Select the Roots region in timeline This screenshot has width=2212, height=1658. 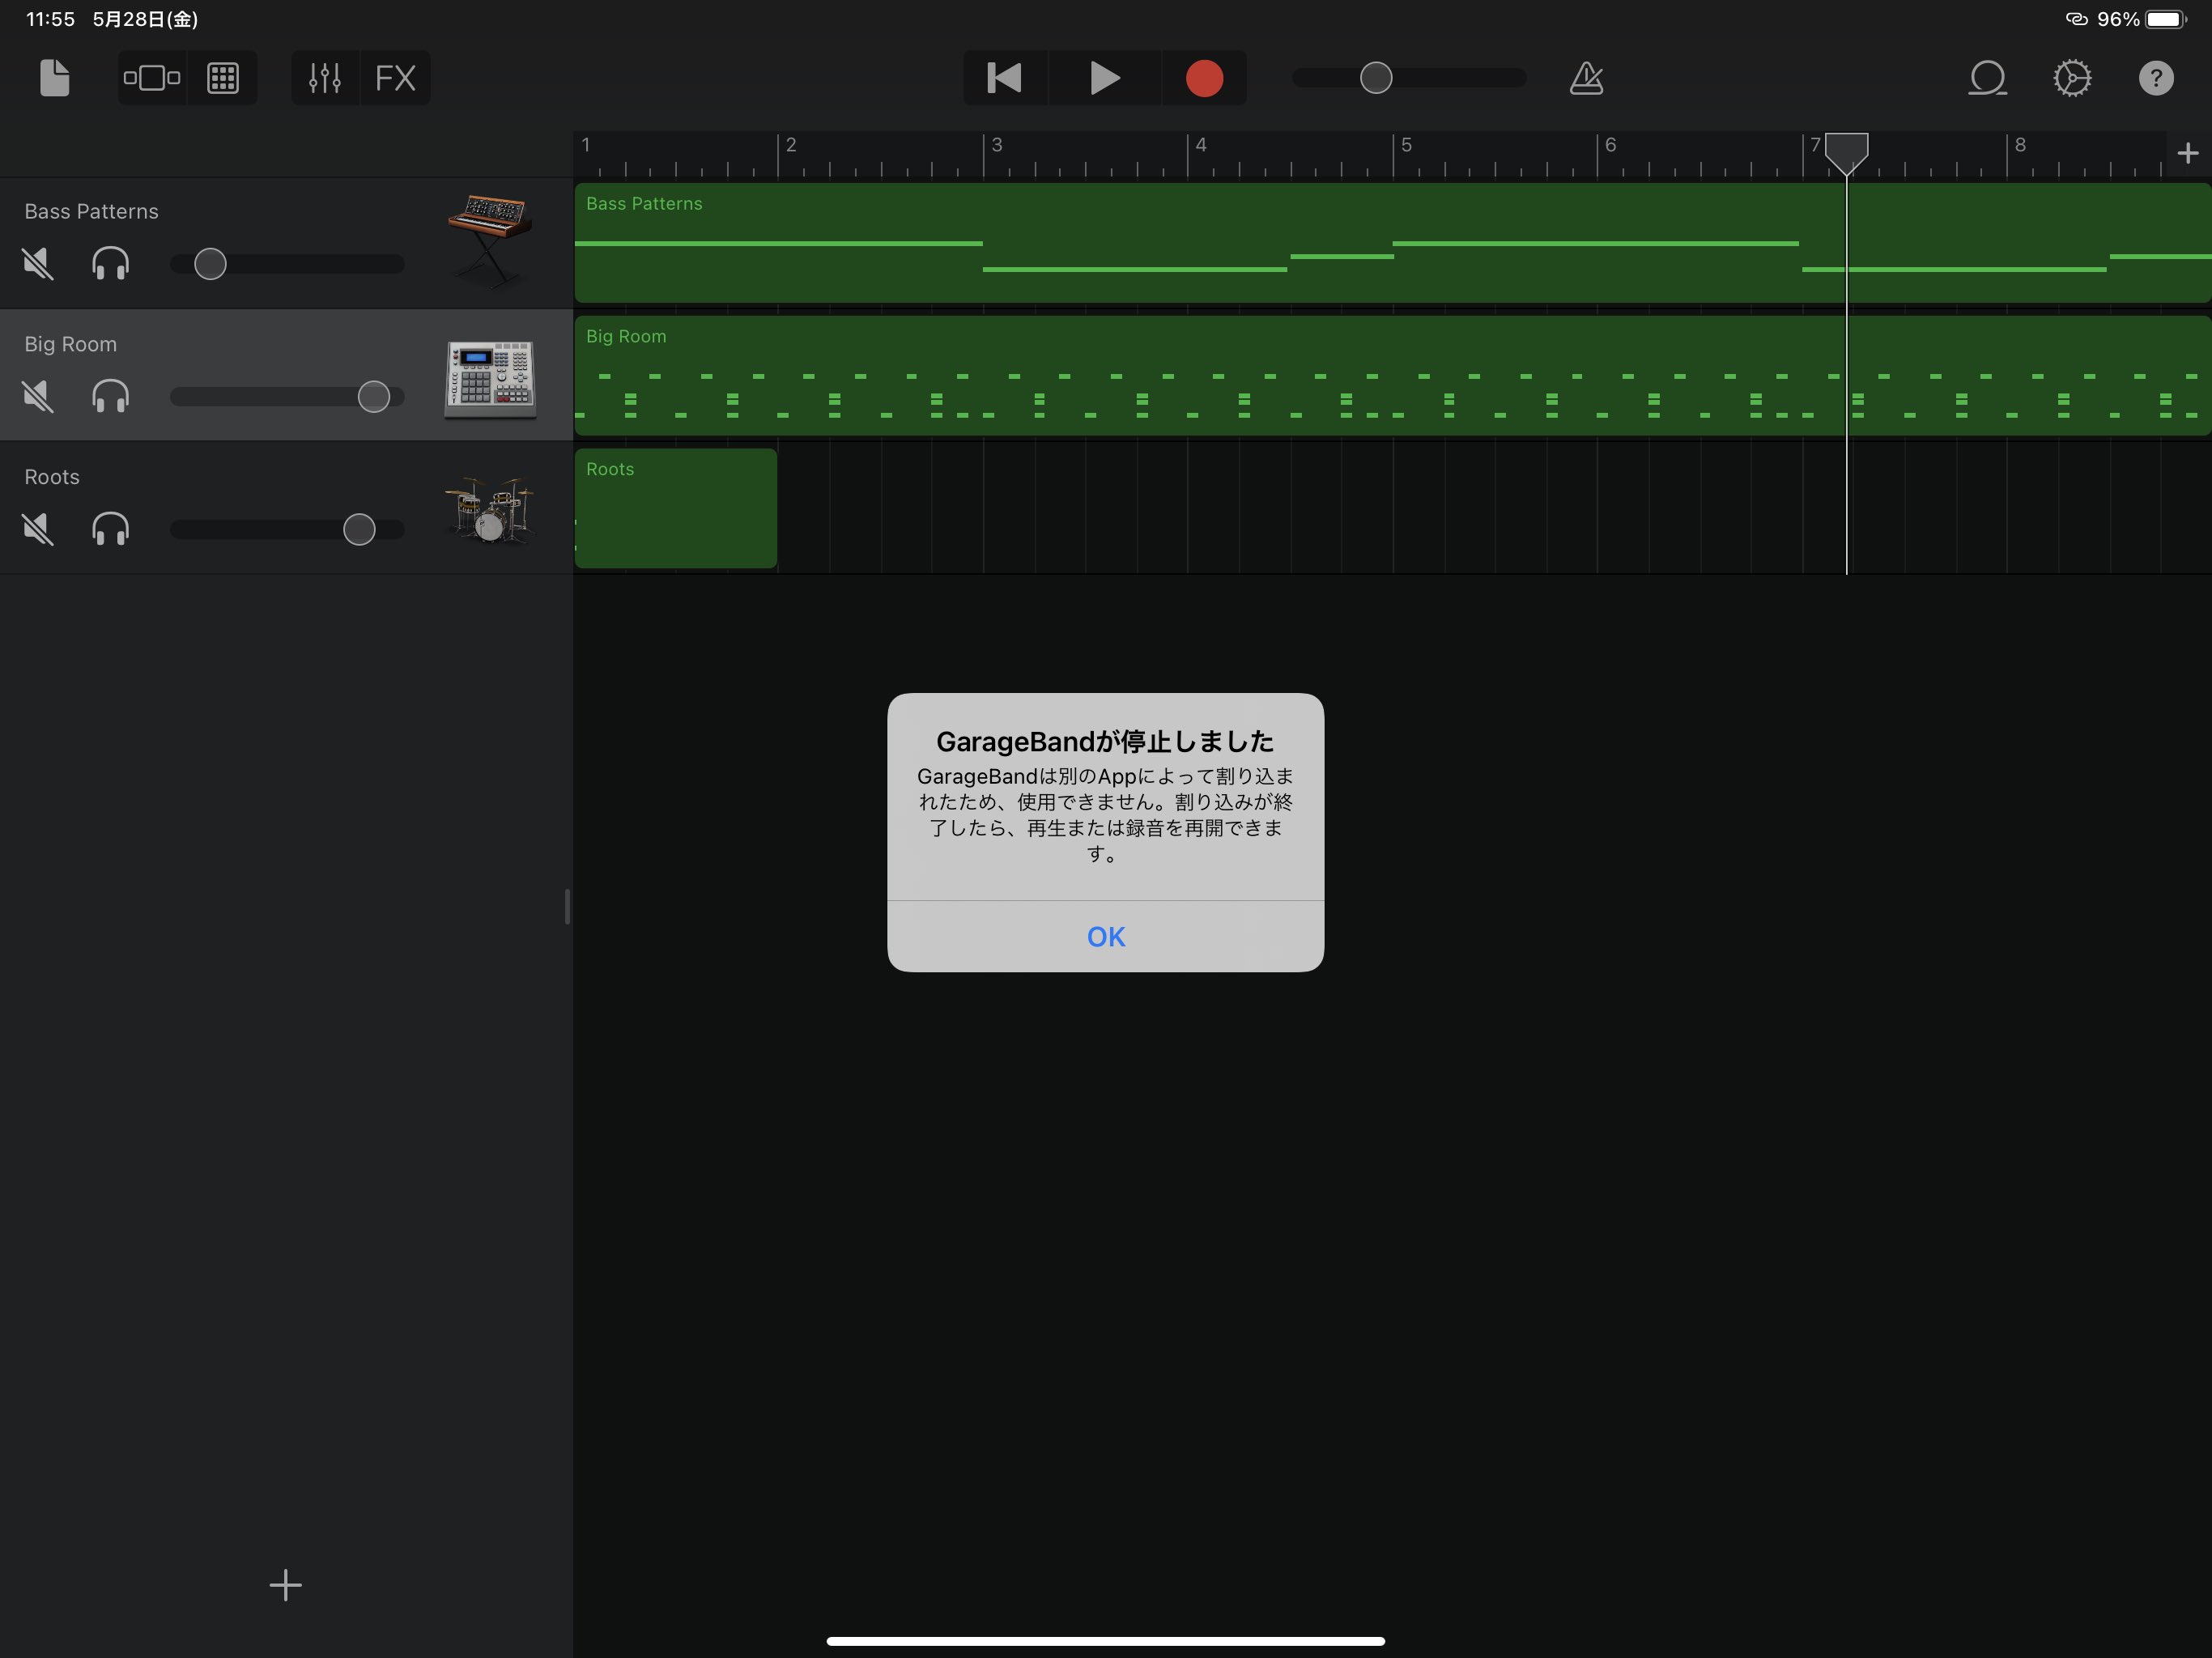pyautogui.click(x=676, y=509)
